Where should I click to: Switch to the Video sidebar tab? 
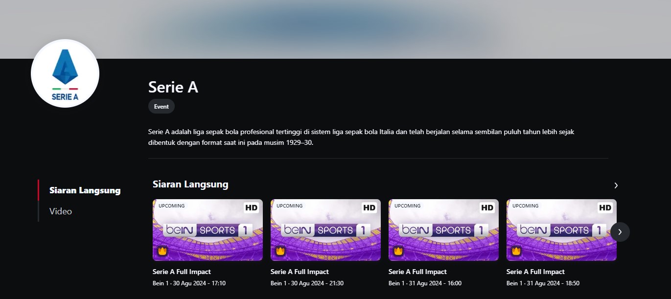coord(61,211)
